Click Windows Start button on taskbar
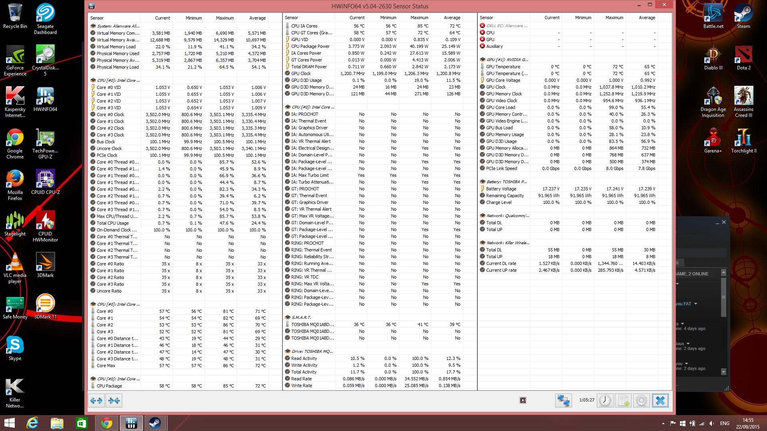The width and height of the screenshot is (767, 431). point(10,423)
